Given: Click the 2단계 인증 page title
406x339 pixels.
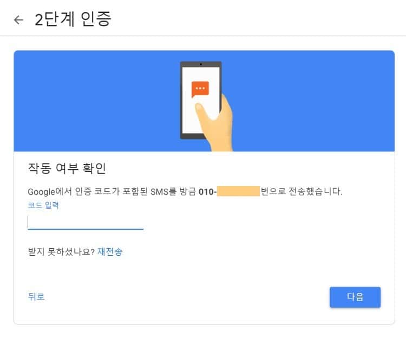Looking at the screenshot, I should [73, 20].
